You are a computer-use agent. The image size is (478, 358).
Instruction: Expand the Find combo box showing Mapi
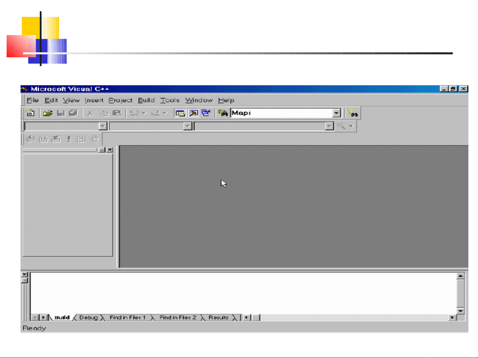pos(336,113)
